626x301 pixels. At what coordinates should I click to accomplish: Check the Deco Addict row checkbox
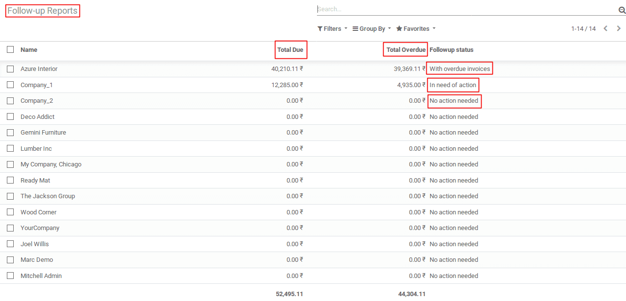[x=10, y=116]
